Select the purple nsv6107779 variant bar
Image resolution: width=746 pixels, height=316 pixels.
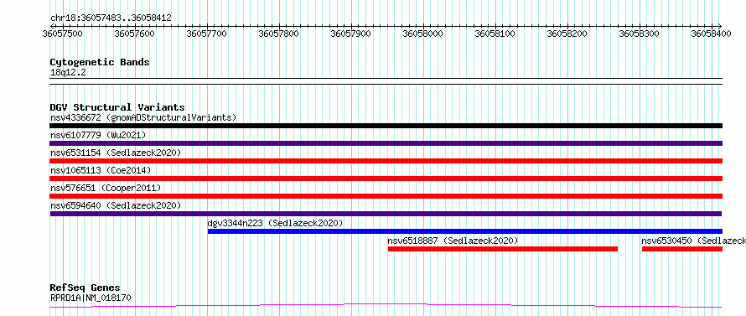(x=386, y=143)
